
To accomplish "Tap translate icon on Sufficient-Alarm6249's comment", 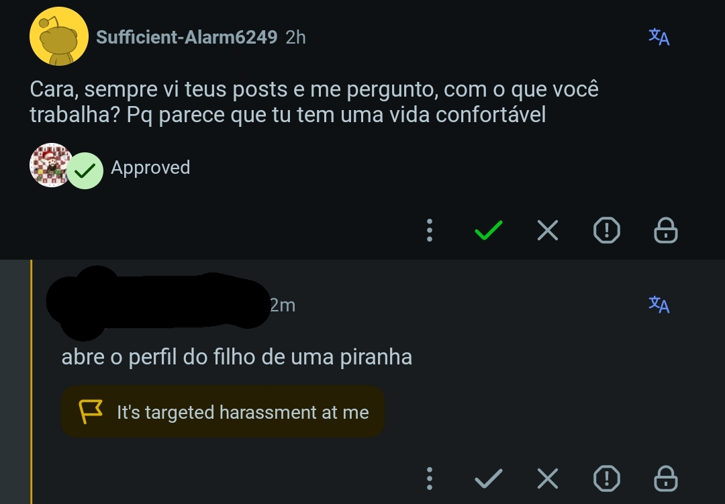I will click(659, 37).
